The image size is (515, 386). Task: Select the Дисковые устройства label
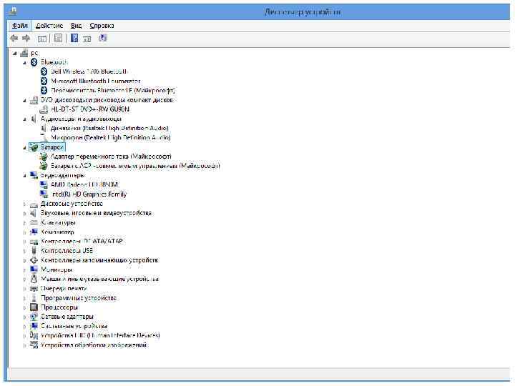[72, 204]
